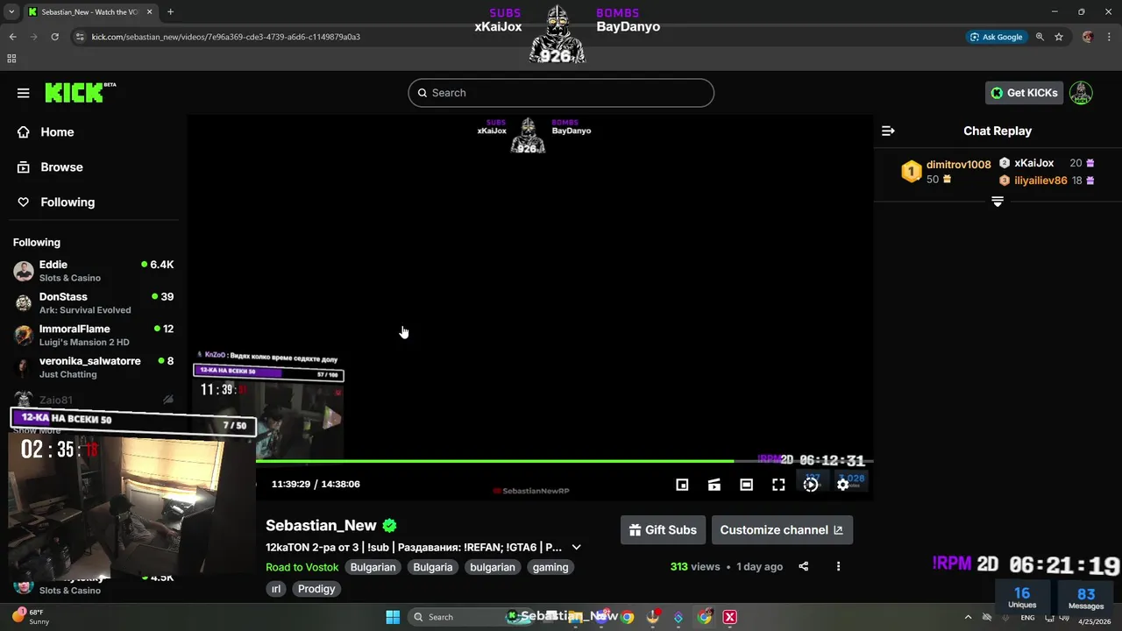This screenshot has height=631, width=1122.
Task: Click the Get KICKs button
Action: pos(1024,93)
